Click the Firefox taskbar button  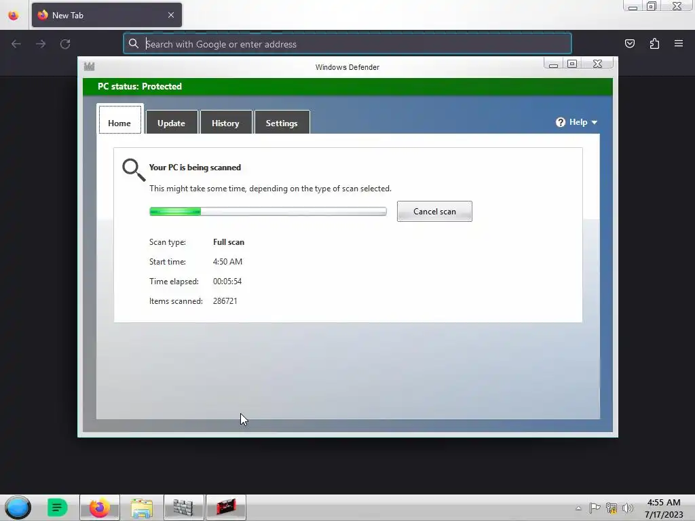click(100, 507)
